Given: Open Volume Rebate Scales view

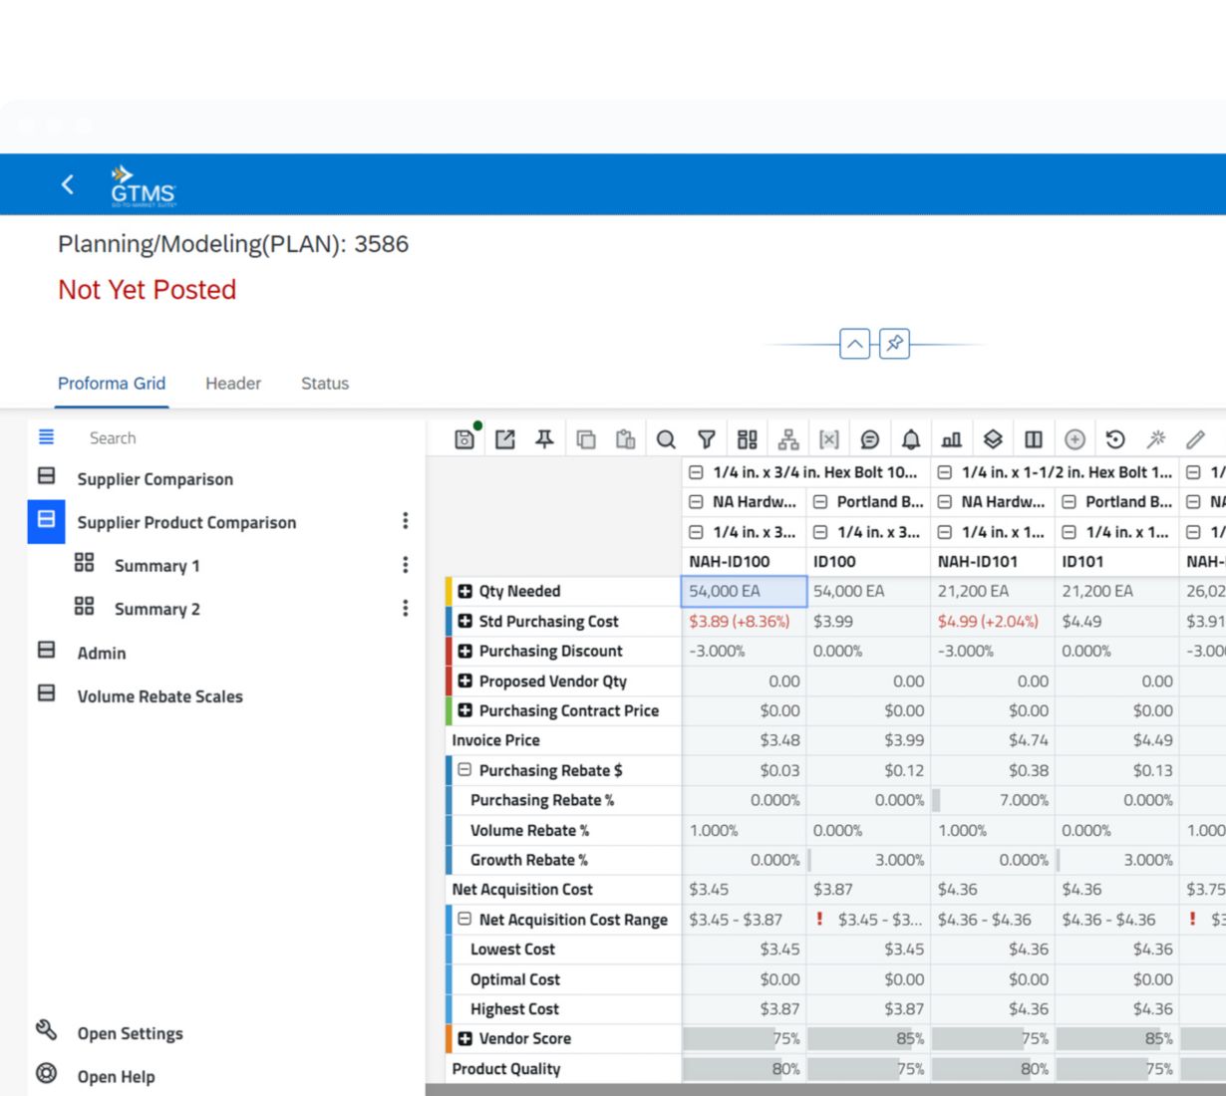Looking at the screenshot, I should (159, 696).
